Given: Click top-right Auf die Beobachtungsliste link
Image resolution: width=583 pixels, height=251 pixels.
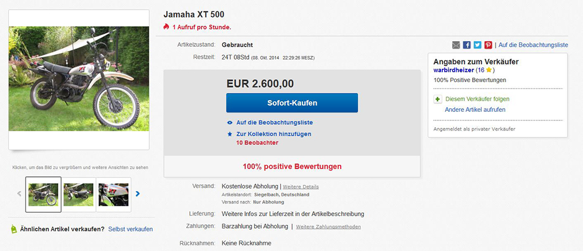Looking at the screenshot, I should [x=533, y=44].
